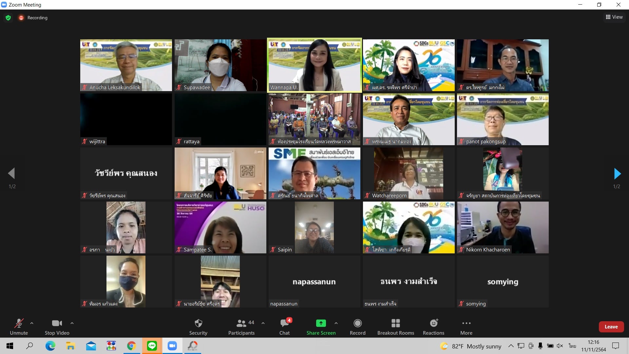The height and width of the screenshot is (354, 629).
Task: Expand video options arrow beside Stop Video
Action: pyautogui.click(x=72, y=323)
